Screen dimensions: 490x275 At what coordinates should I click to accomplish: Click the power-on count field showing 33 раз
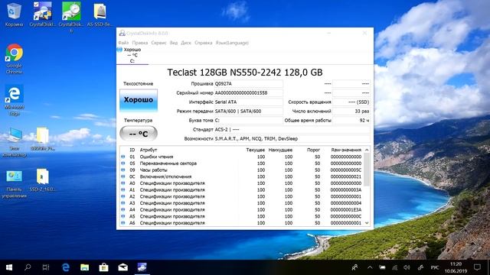351,111
